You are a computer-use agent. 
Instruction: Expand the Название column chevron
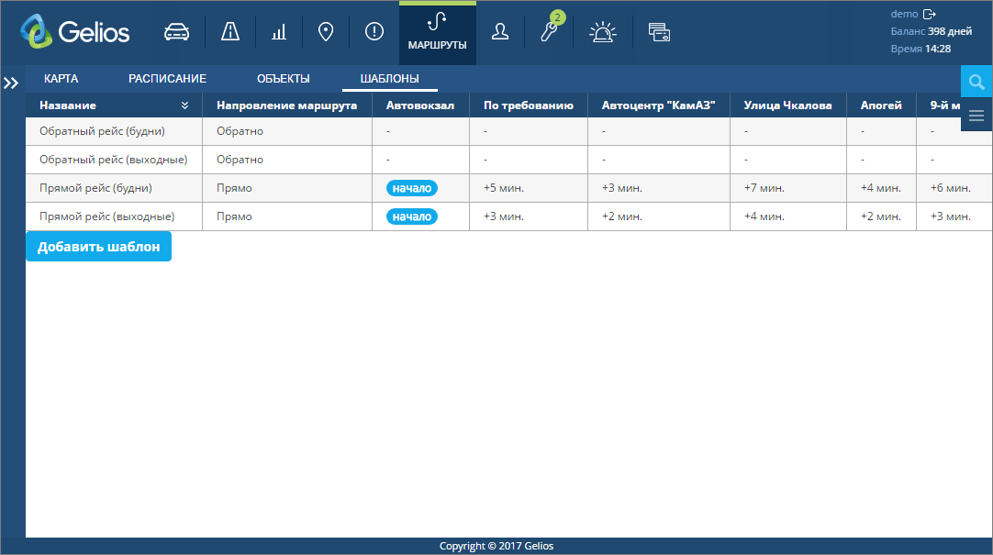[x=184, y=105]
